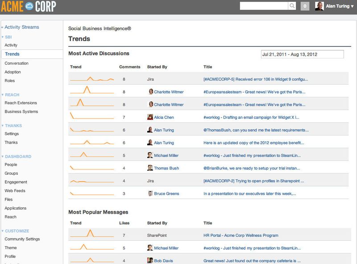Click Michael Miller's avatar in Popular Messages

pyautogui.click(x=150, y=248)
